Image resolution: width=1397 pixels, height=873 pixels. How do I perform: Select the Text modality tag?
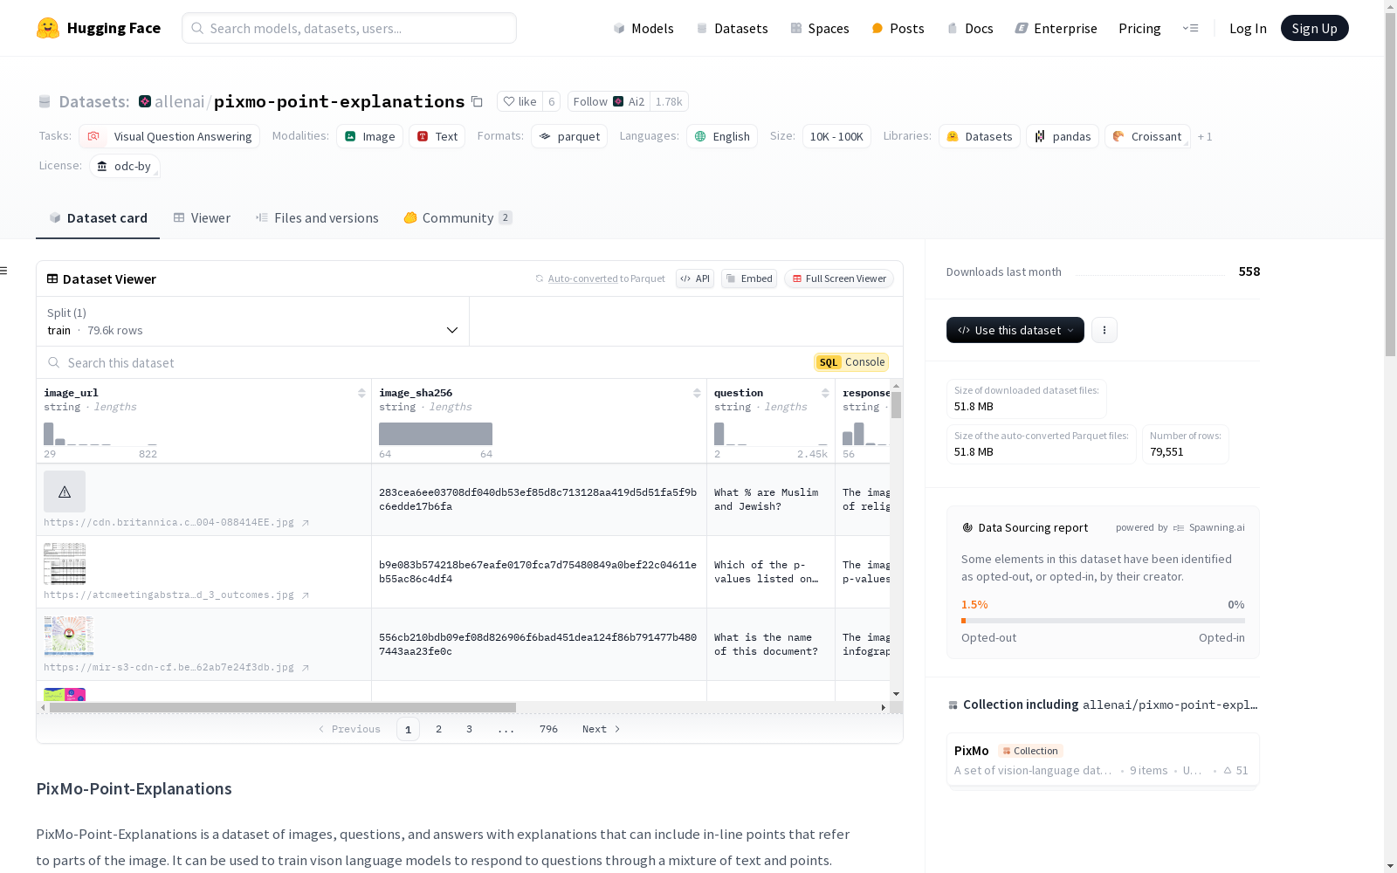point(437,136)
